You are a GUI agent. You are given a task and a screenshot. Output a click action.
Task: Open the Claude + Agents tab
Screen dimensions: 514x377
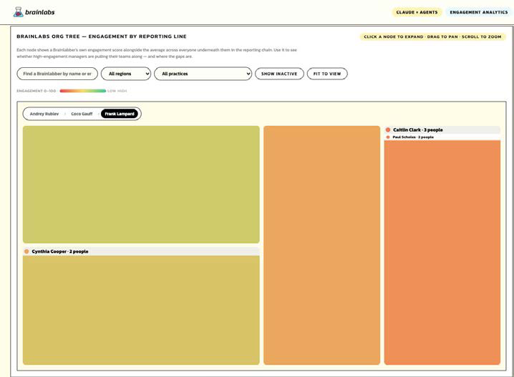click(417, 12)
